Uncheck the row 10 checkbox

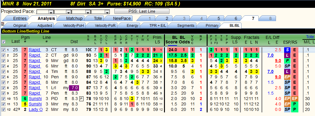point(3,99)
